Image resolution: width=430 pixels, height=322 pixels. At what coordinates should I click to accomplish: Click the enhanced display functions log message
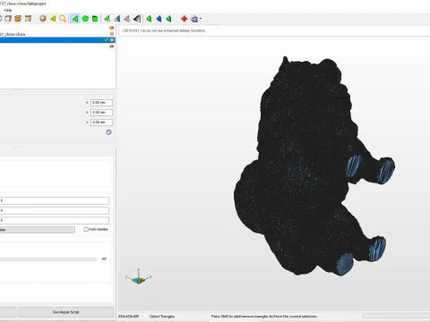164,30
